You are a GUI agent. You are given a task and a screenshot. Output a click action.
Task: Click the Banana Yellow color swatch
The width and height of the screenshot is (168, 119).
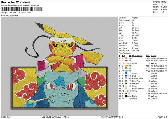[126, 88]
